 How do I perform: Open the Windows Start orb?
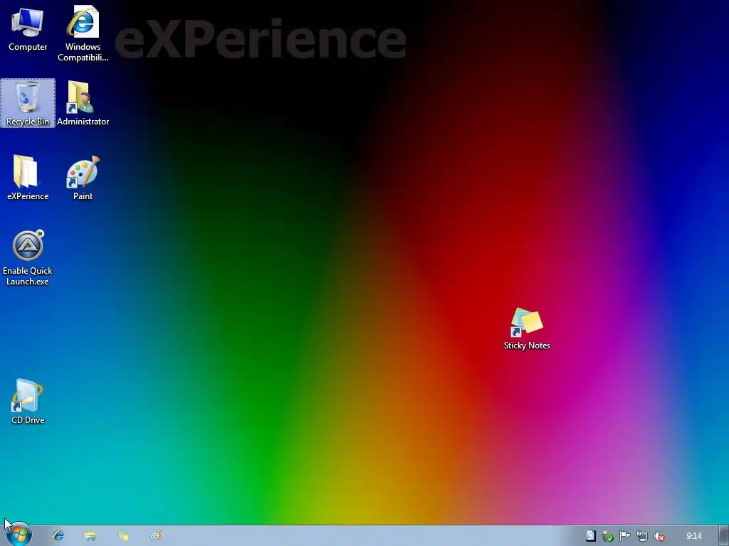tap(19, 535)
